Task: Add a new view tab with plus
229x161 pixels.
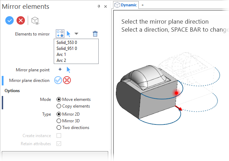Action: point(143,5)
